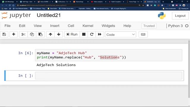Save the notebook with the floppy icon

(x=4, y=34)
